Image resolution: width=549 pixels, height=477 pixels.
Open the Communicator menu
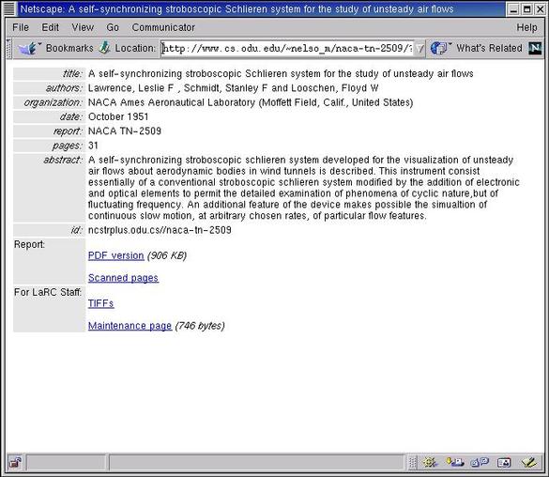coord(163,27)
